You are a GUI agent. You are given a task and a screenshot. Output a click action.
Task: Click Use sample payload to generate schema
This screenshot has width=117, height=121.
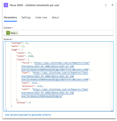[28, 115]
